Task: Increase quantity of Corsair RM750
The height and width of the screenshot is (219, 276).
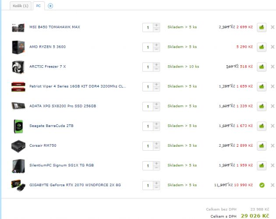Action: [x=156, y=144]
